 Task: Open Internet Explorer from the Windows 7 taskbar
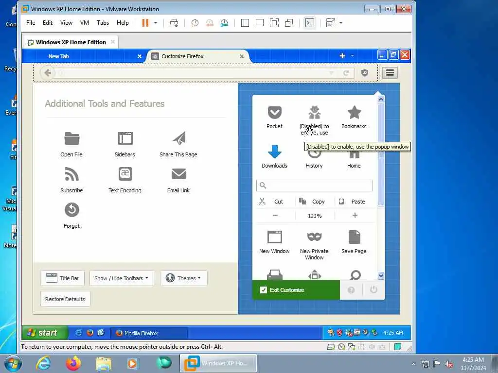(43, 363)
